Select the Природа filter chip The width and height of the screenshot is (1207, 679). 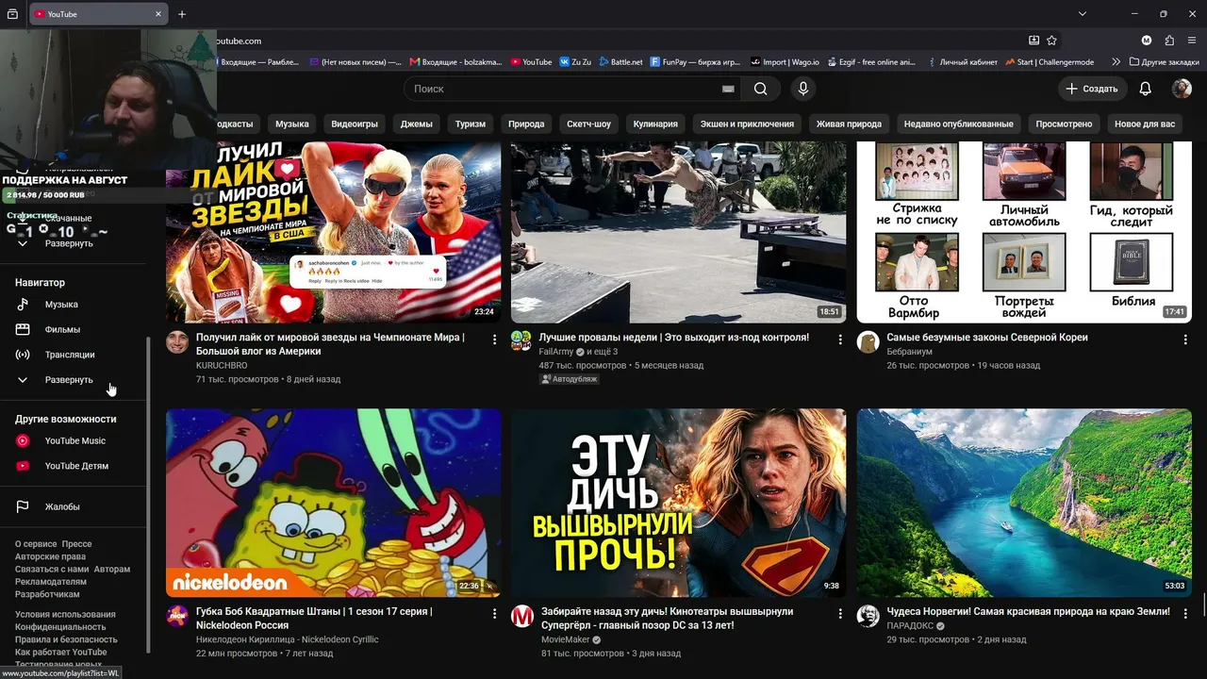(x=526, y=124)
